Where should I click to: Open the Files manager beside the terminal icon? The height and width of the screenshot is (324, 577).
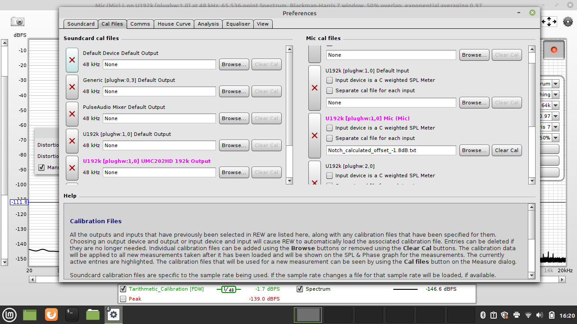pyautogui.click(x=93, y=314)
